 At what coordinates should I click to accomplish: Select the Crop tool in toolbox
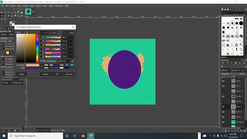click(15, 12)
